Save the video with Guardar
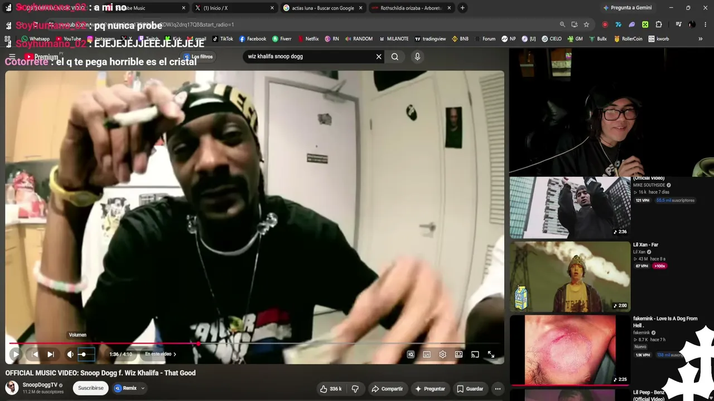The image size is (714, 401). (x=470, y=389)
